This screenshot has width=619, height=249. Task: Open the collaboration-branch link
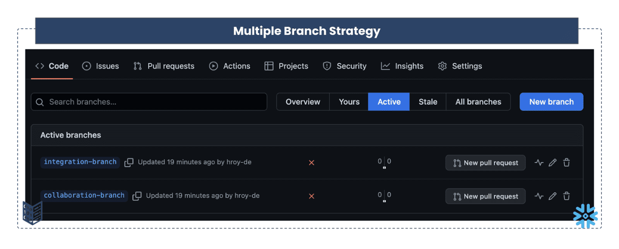tap(84, 196)
